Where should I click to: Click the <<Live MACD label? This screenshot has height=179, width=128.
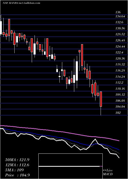pyautogui.click(x=108, y=172)
